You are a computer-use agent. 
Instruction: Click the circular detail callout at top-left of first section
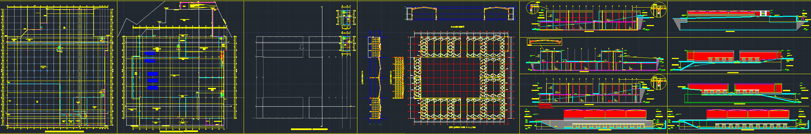(532, 8)
